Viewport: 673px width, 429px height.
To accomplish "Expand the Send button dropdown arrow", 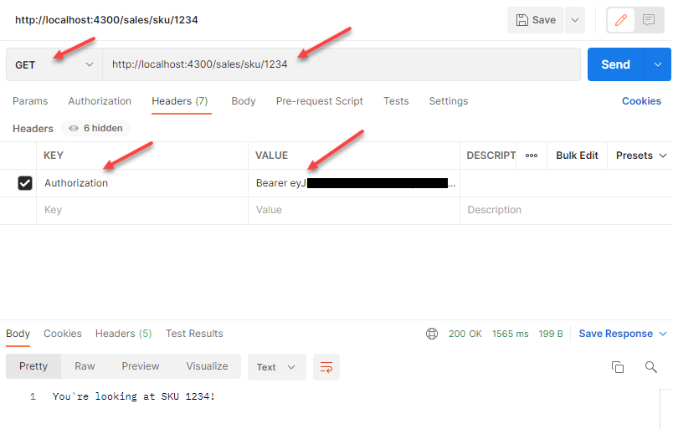I will [658, 64].
